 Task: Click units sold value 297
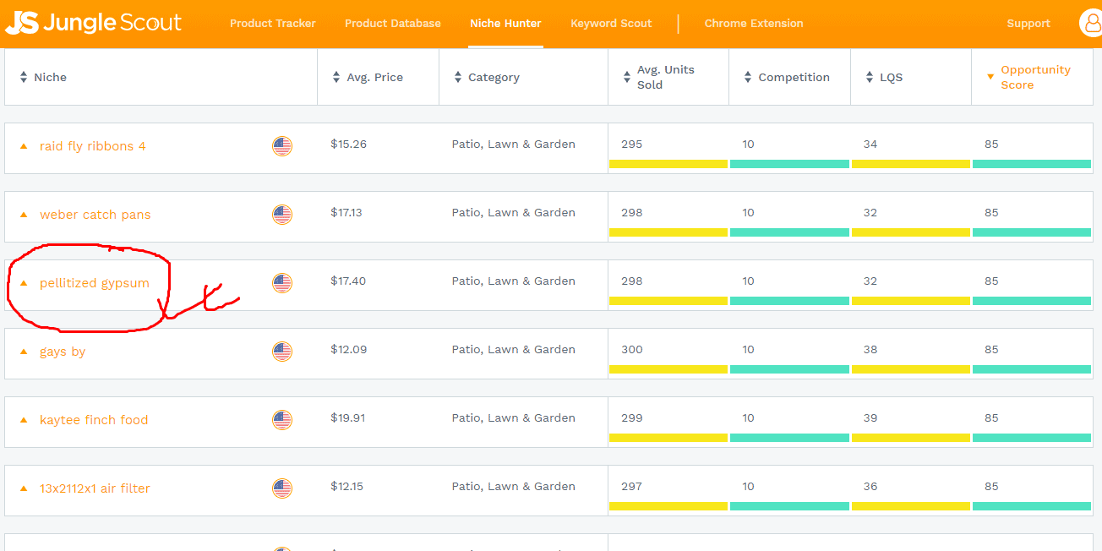(631, 487)
